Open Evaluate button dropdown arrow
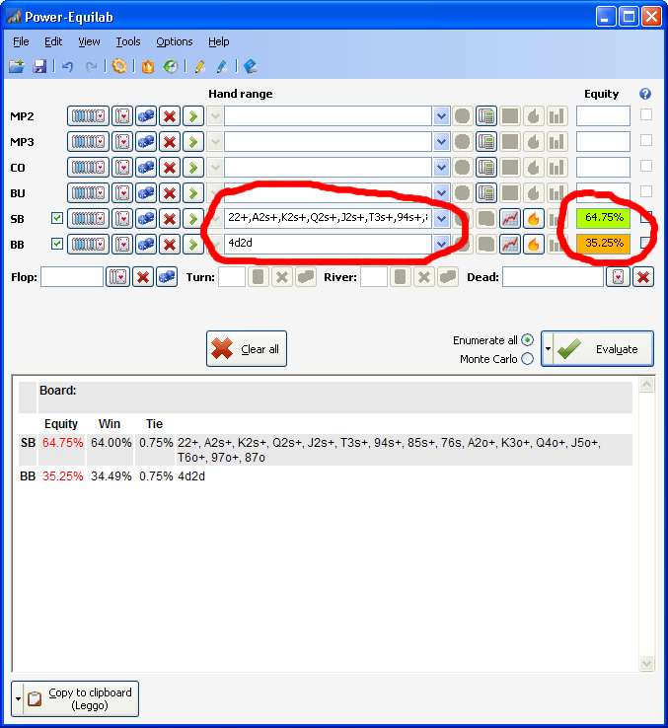Image resolution: width=668 pixels, height=728 pixels. [x=548, y=348]
